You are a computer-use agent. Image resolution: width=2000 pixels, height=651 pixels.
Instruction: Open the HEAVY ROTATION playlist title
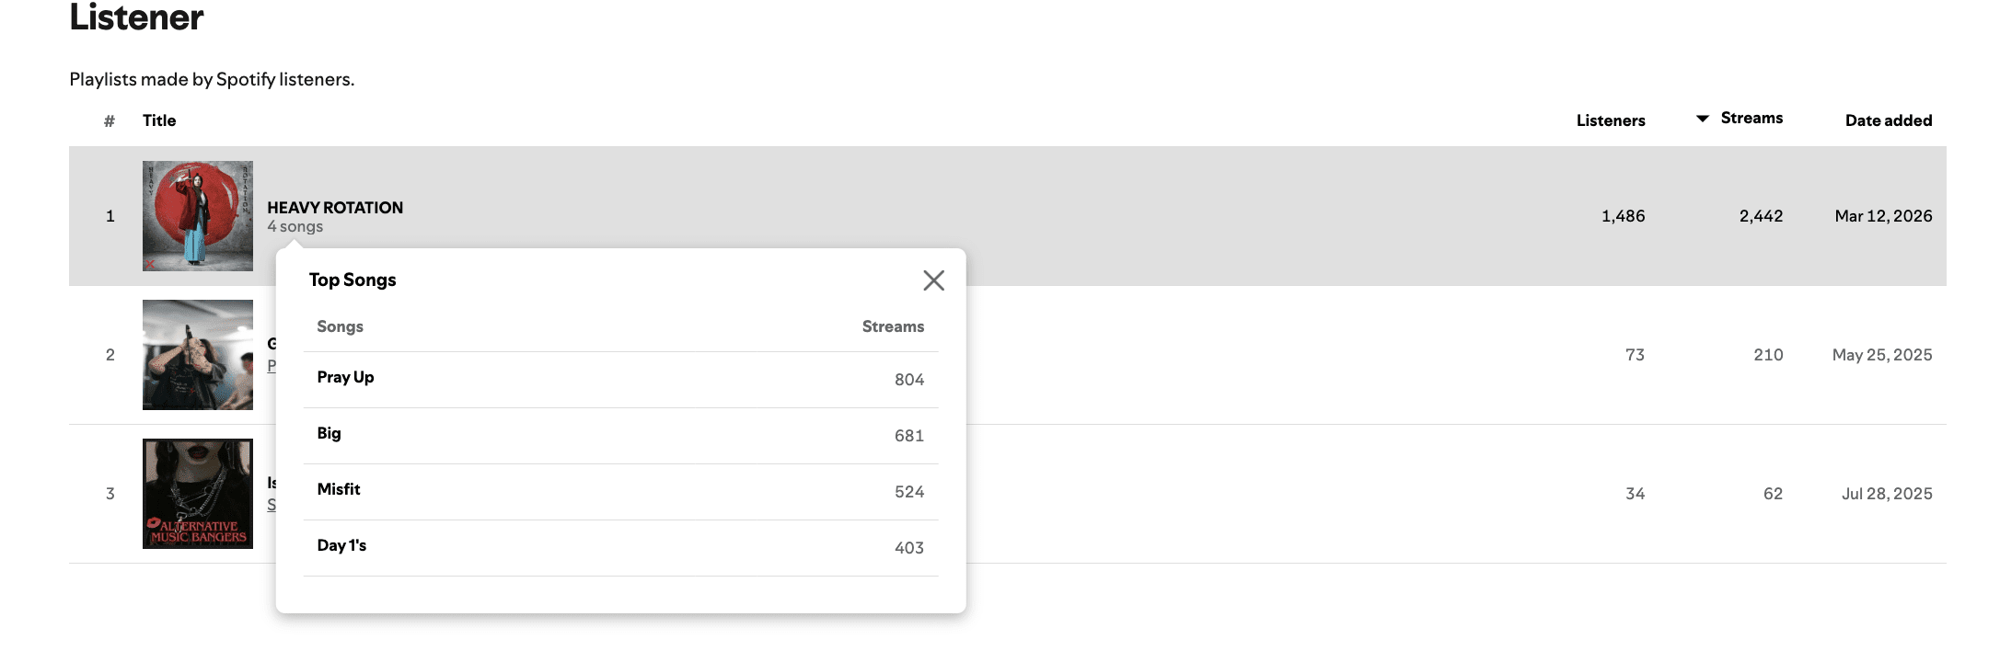coord(335,208)
